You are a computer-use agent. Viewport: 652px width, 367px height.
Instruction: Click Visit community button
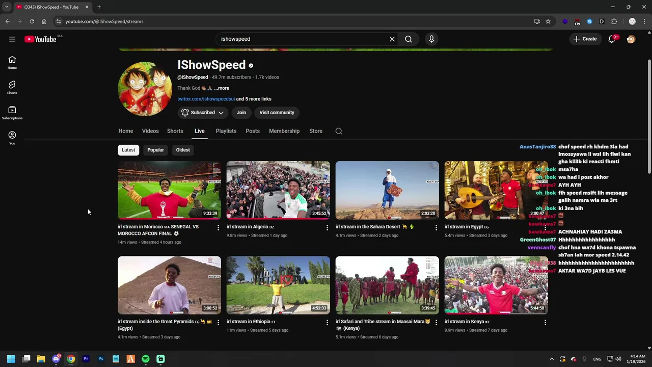(x=277, y=113)
